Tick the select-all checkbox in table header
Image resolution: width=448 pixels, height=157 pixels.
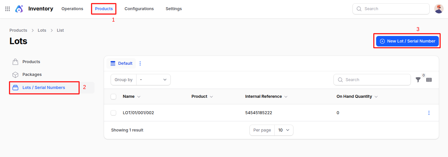pyautogui.click(x=114, y=96)
